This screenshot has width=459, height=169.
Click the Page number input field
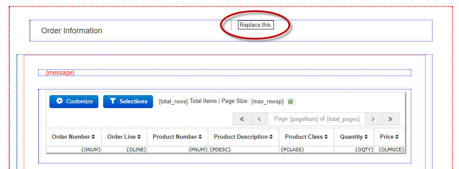(316, 119)
